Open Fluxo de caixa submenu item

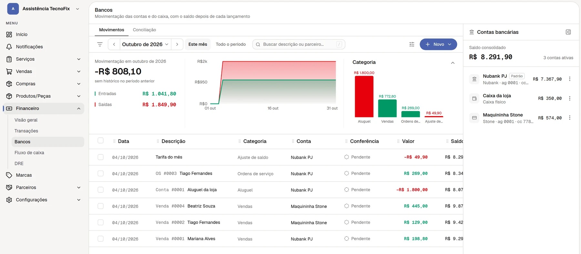click(48, 153)
